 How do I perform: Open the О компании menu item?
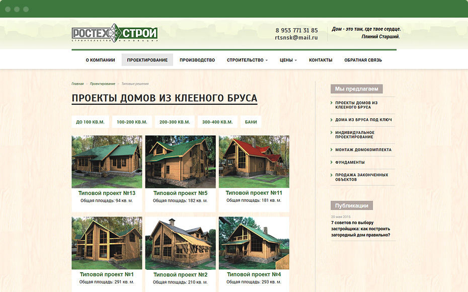click(100, 60)
